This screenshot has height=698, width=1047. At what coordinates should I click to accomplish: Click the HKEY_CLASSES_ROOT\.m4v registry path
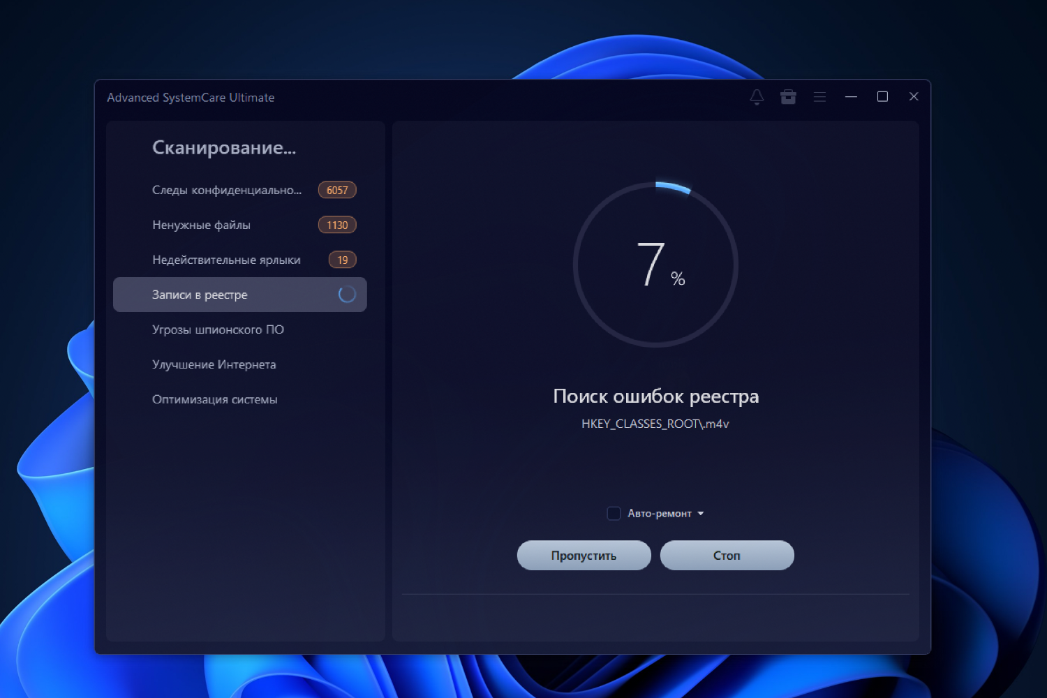tap(655, 424)
